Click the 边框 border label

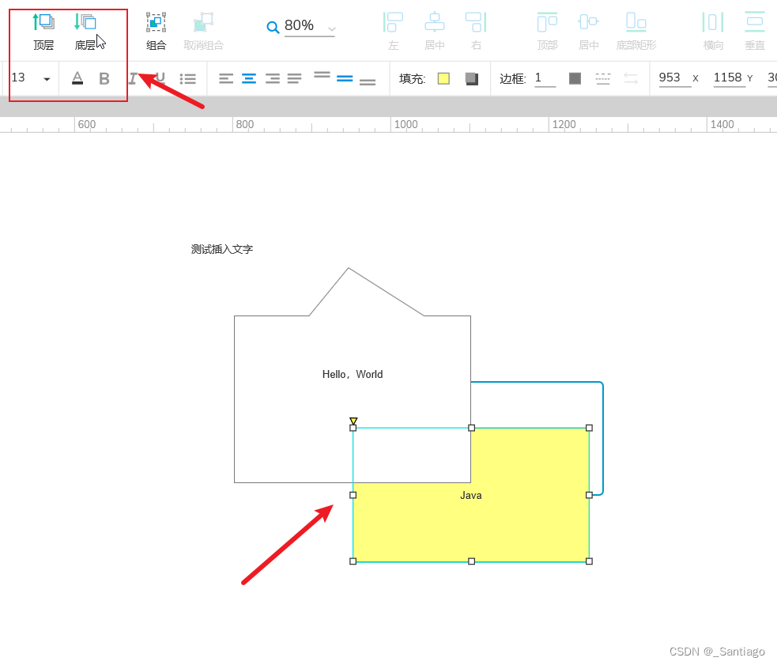click(x=512, y=78)
